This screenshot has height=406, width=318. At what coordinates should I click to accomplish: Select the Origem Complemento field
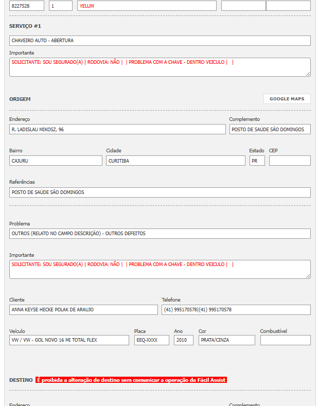click(x=270, y=129)
